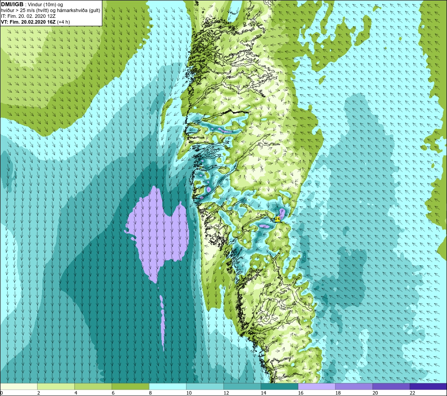This screenshot has height=396, width=447.
Task: Select the 6–8 m/s olive green legend swatch
Action: point(131,387)
